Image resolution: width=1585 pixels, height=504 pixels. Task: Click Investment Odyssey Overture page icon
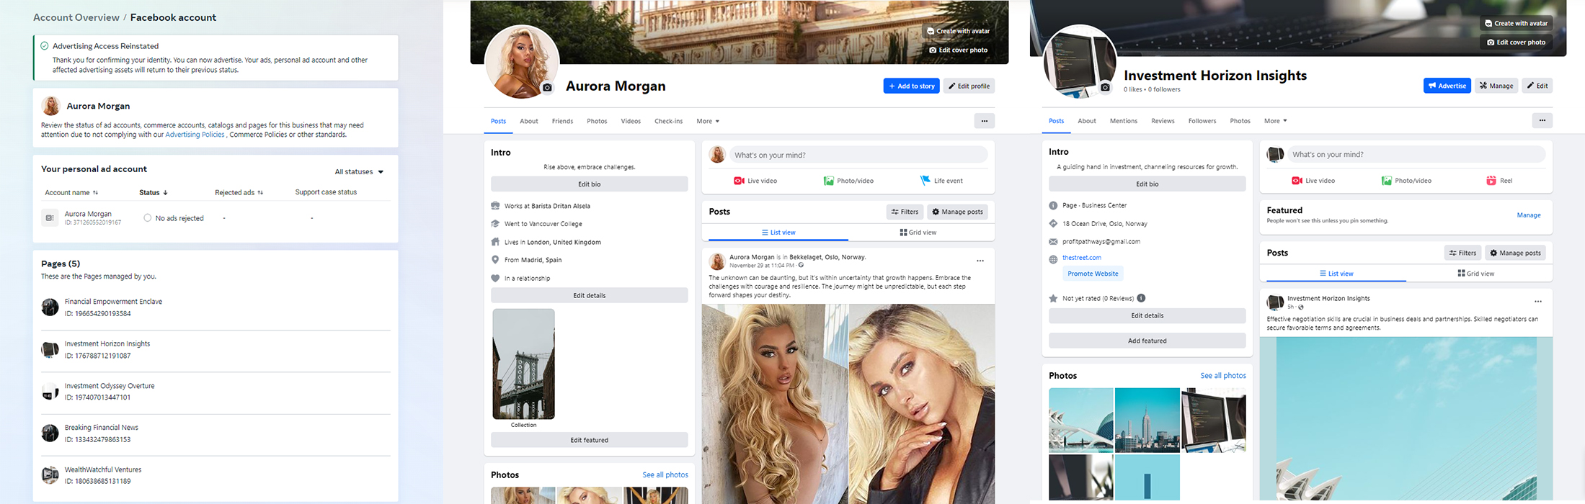point(50,392)
